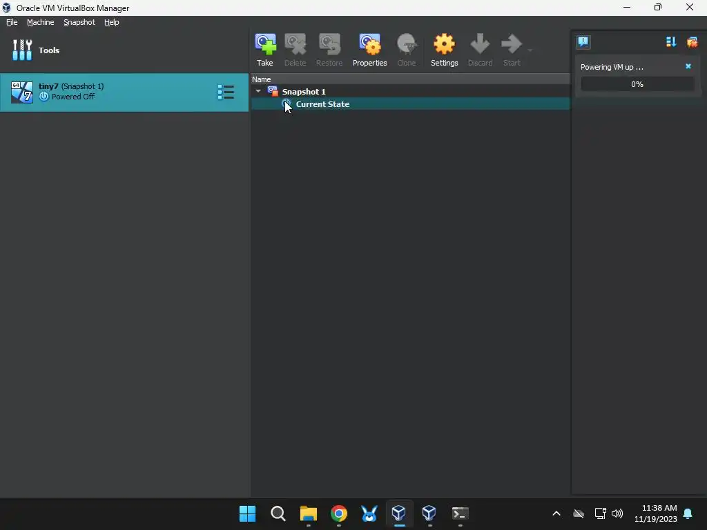Open Google Chrome from taskbar
Screen dimensions: 707x530
338,513
